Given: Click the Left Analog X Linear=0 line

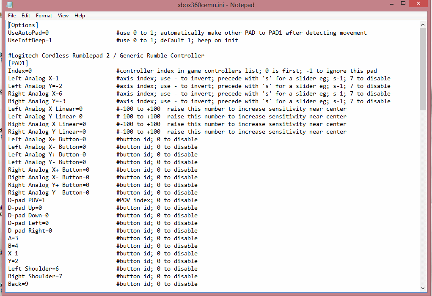Looking at the screenshot, I should click(45, 109).
